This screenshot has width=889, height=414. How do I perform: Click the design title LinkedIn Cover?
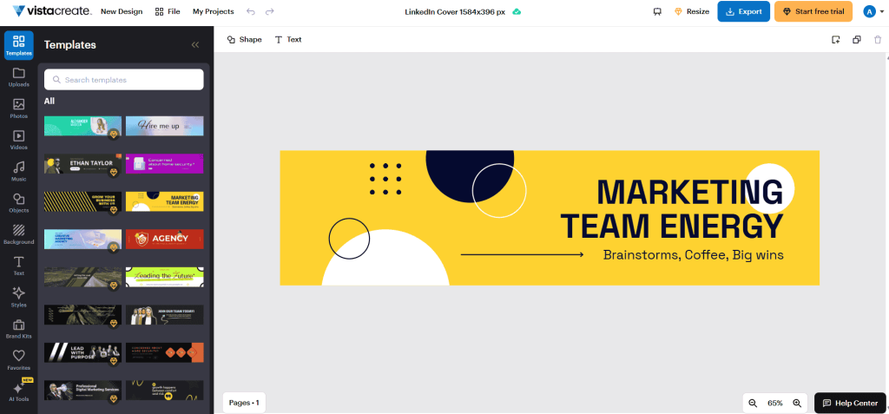pos(455,11)
